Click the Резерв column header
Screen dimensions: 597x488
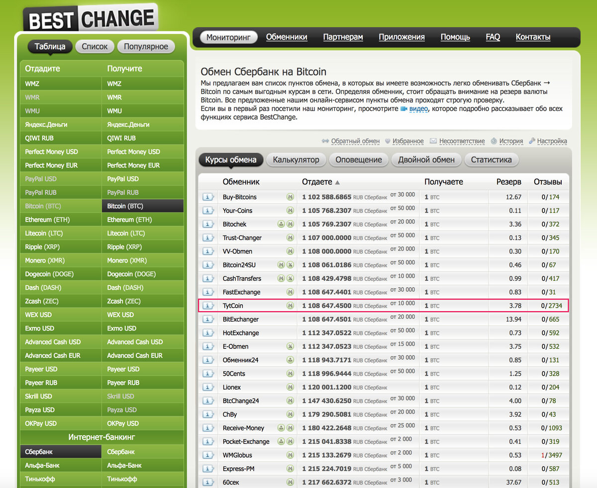[x=509, y=182]
